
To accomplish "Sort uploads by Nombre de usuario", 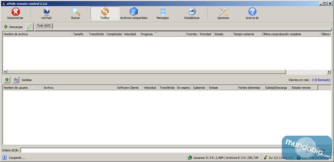I will pos(23,88).
